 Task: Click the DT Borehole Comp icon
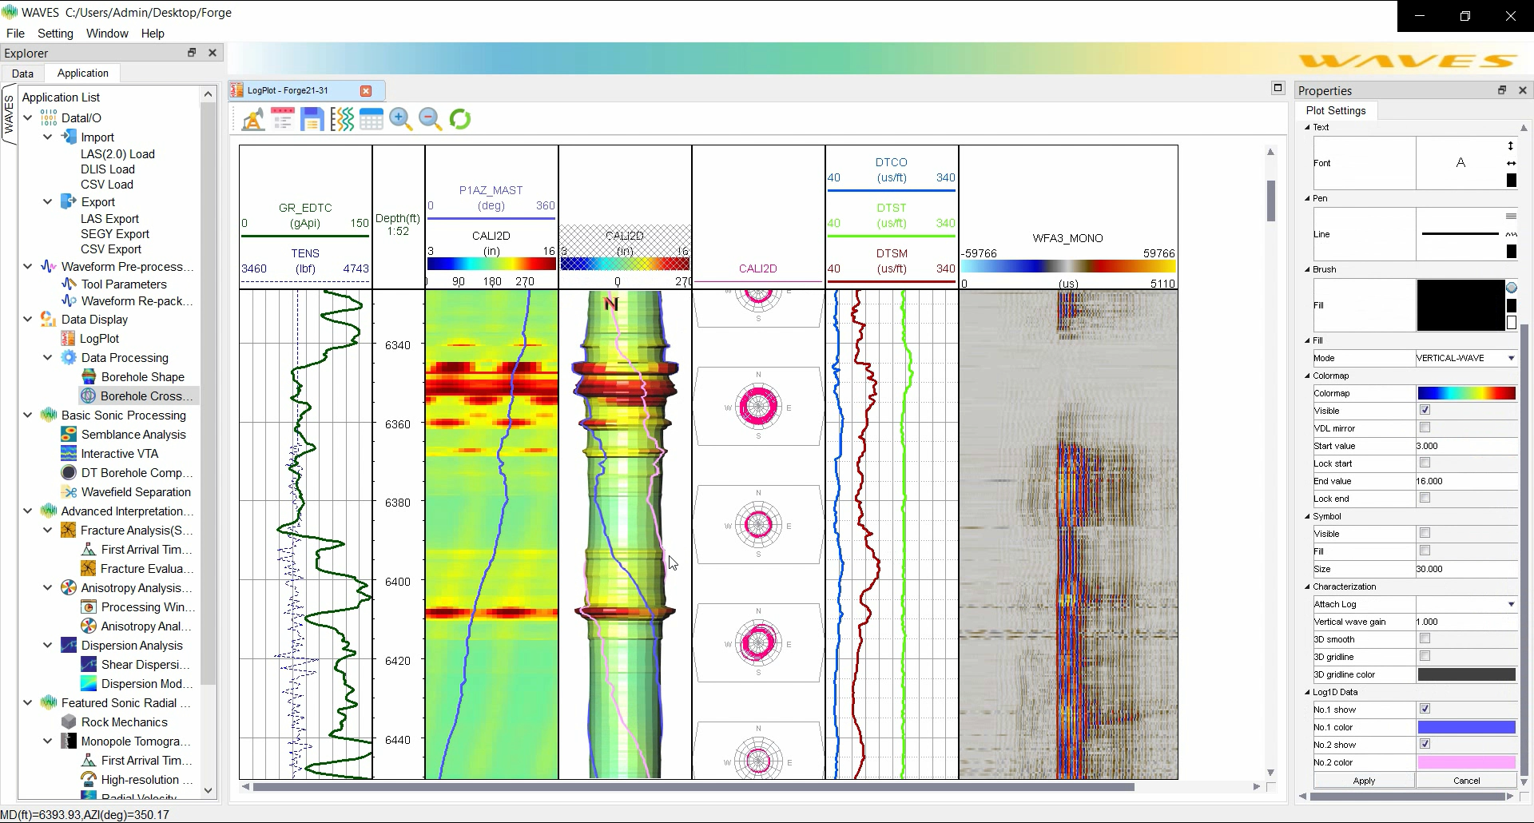69,472
